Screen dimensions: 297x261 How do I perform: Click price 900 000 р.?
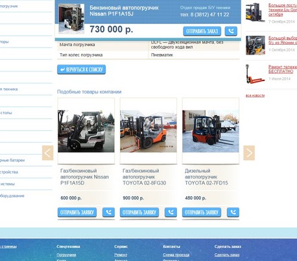click(x=133, y=198)
